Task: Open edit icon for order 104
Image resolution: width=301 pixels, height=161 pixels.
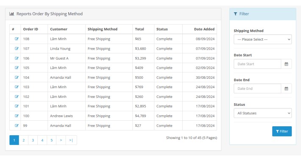Action: pos(17,78)
